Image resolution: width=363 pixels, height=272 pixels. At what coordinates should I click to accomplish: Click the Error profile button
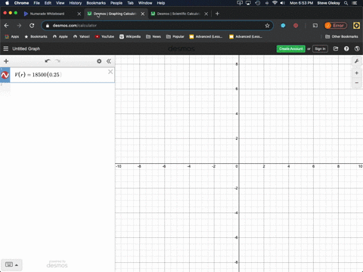point(336,26)
